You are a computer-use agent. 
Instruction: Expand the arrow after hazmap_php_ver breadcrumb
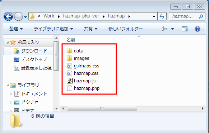click(x=104, y=16)
